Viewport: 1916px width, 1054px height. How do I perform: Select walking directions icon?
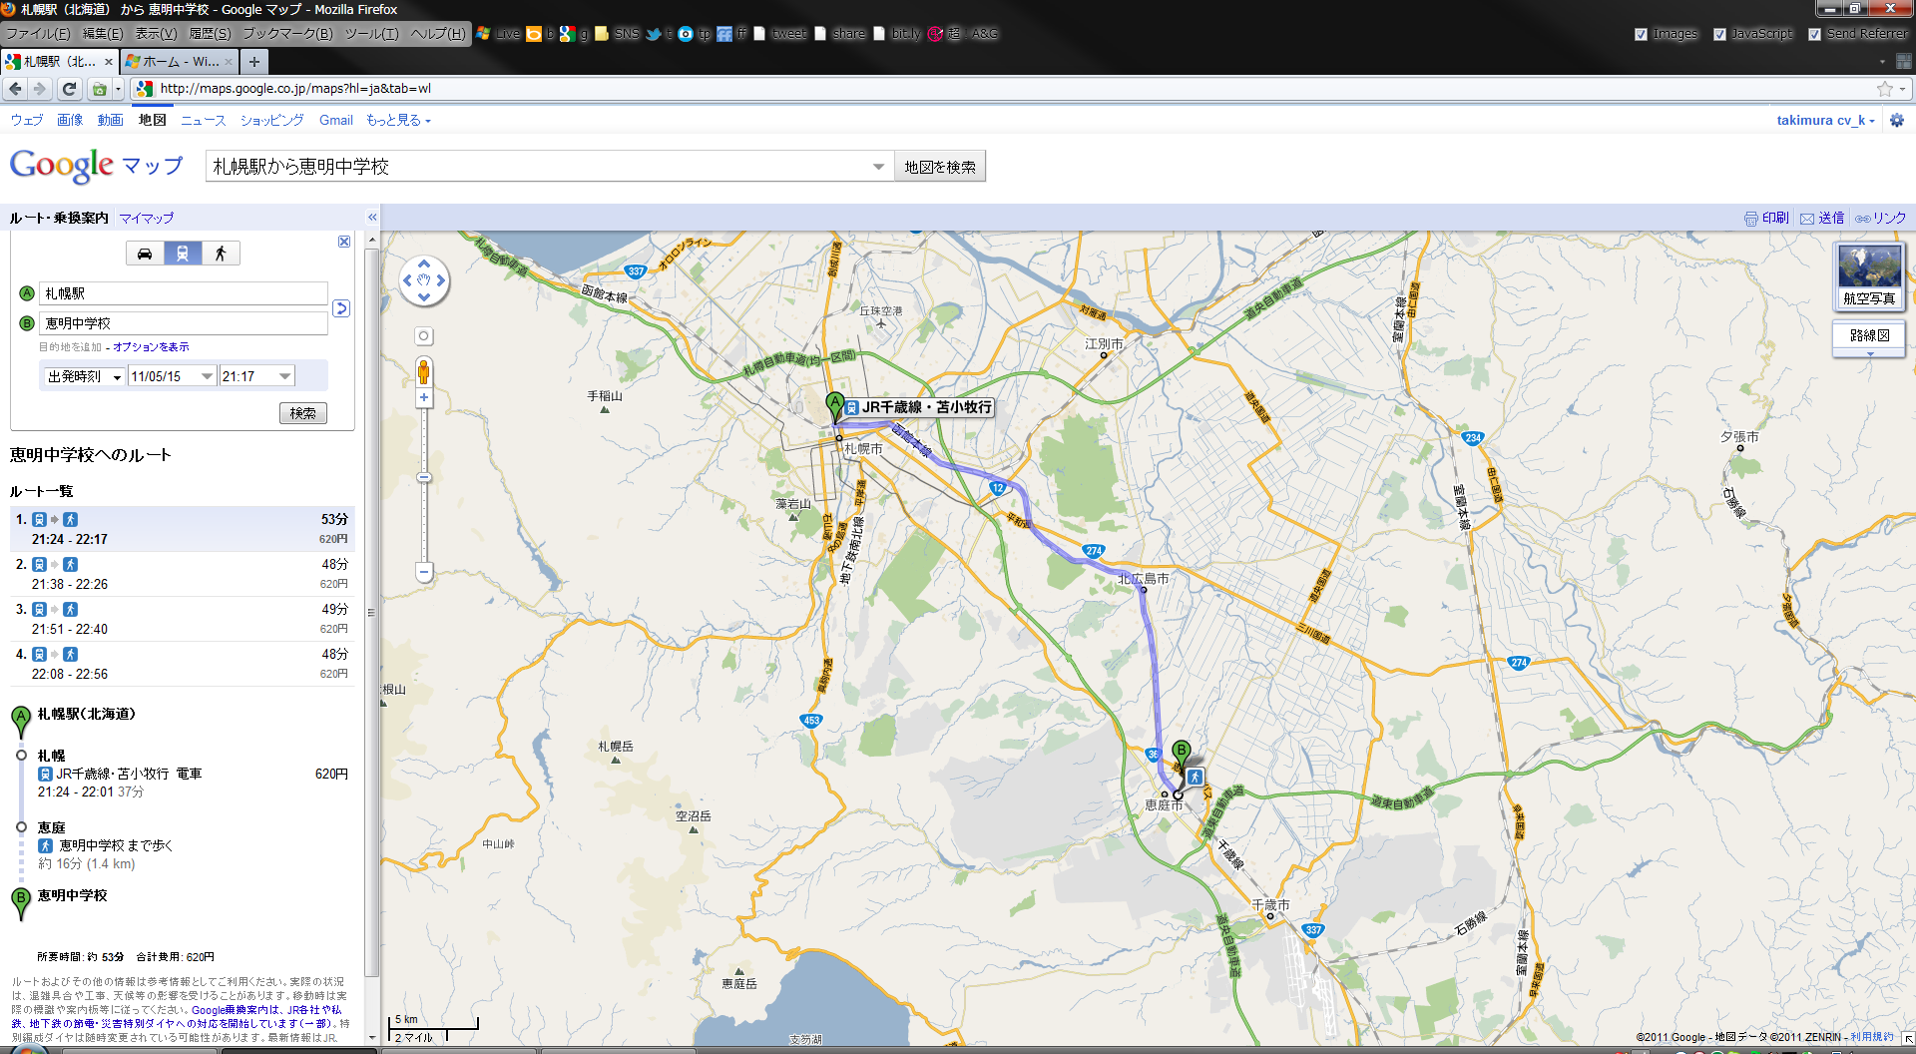pos(221,254)
